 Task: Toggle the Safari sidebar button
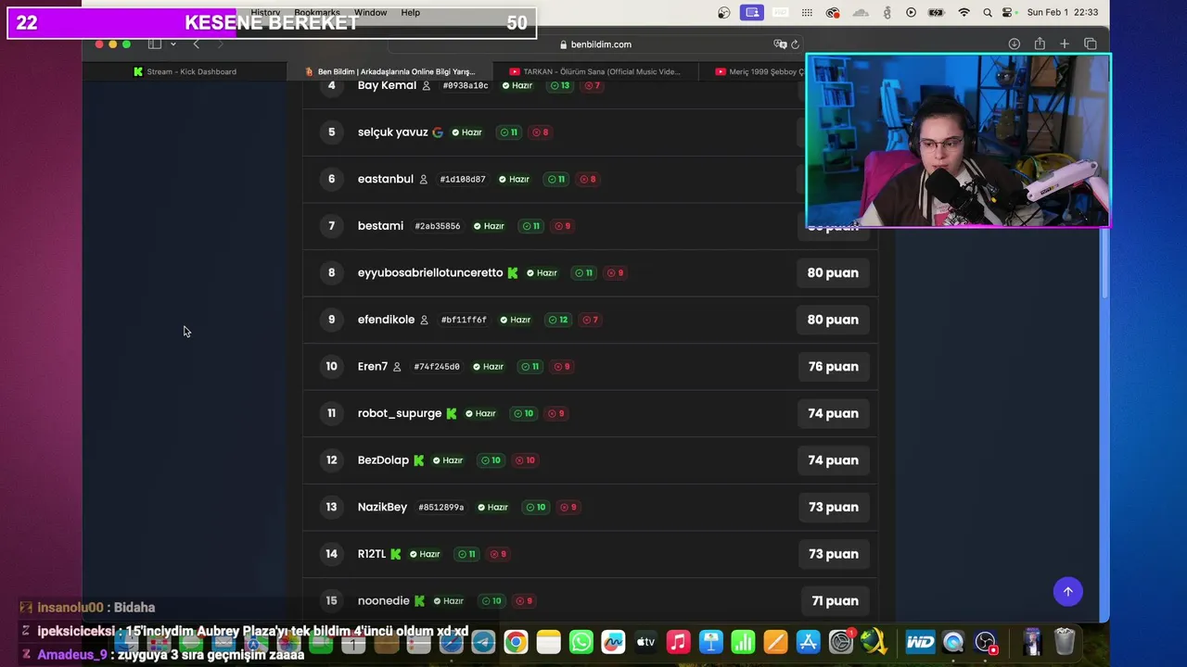[155, 44]
